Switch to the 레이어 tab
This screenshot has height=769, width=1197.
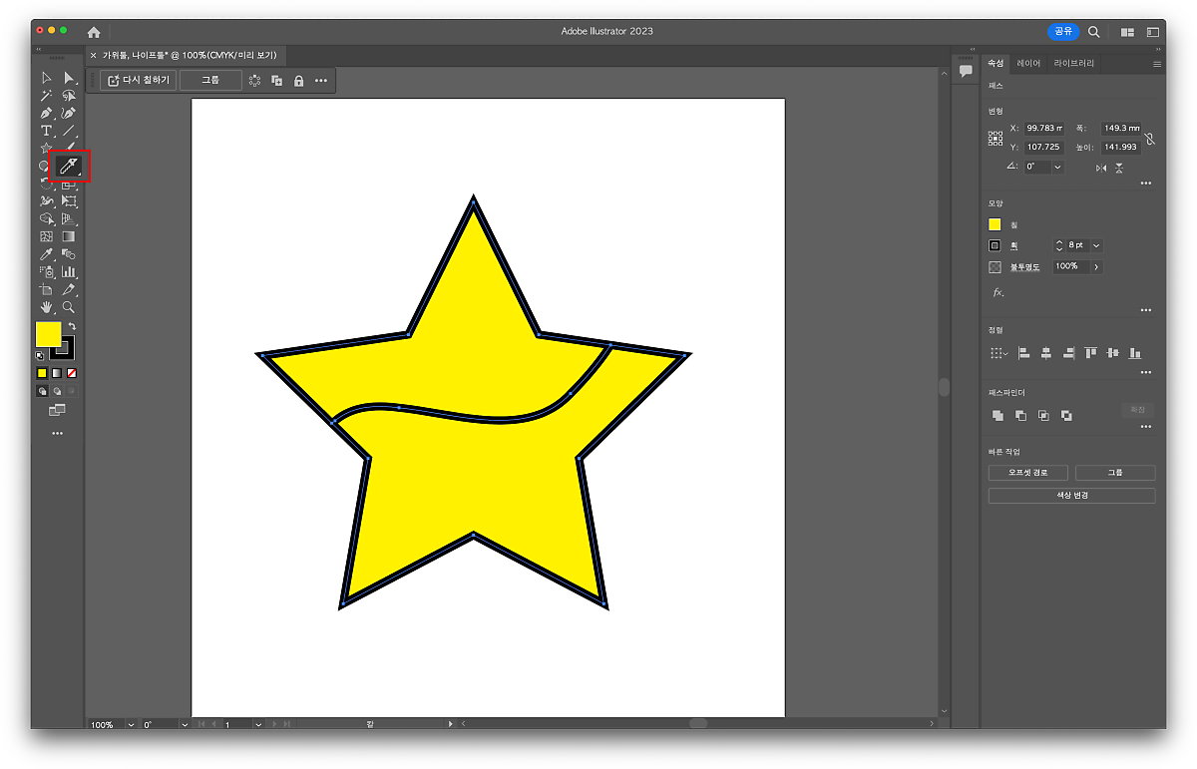click(1028, 63)
